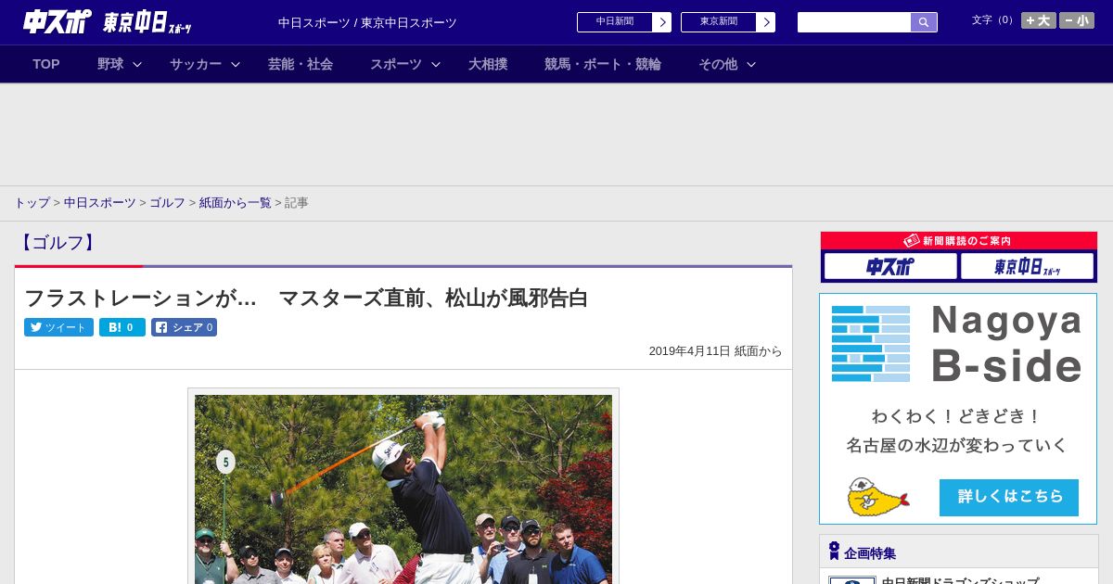
Task: Go to トップ breadcrumb link
Action: coord(32,202)
